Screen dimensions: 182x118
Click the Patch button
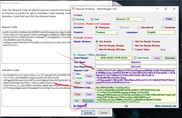pyautogui.click(x=169, y=19)
